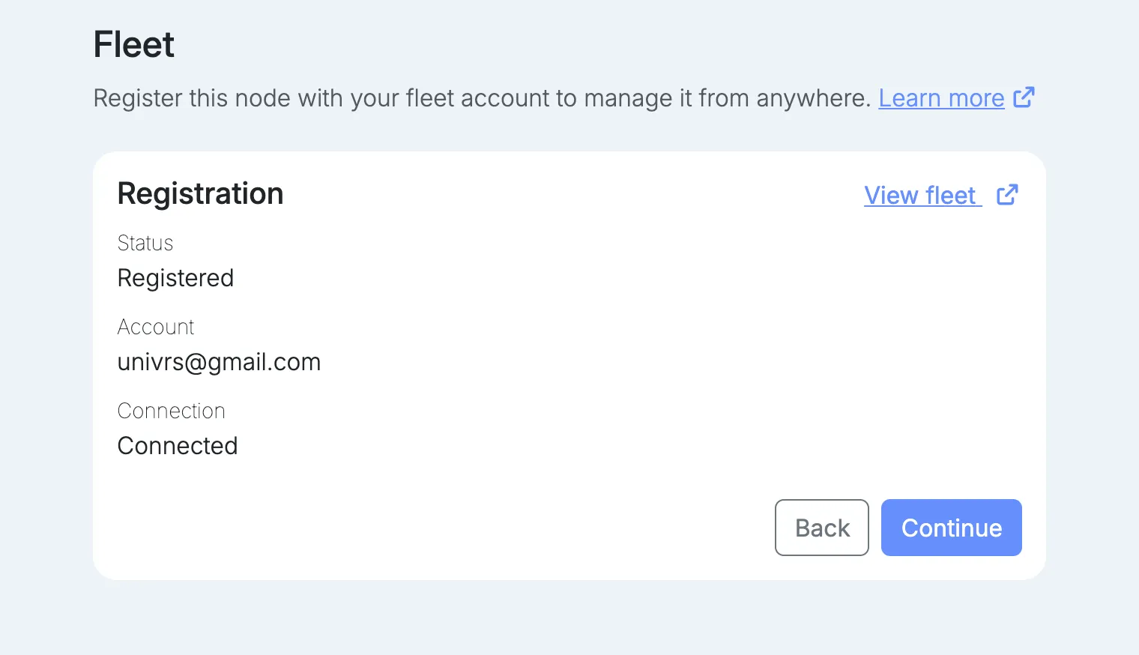This screenshot has height=655, width=1139.
Task: Click the Status field label
Action: point(145,243)
